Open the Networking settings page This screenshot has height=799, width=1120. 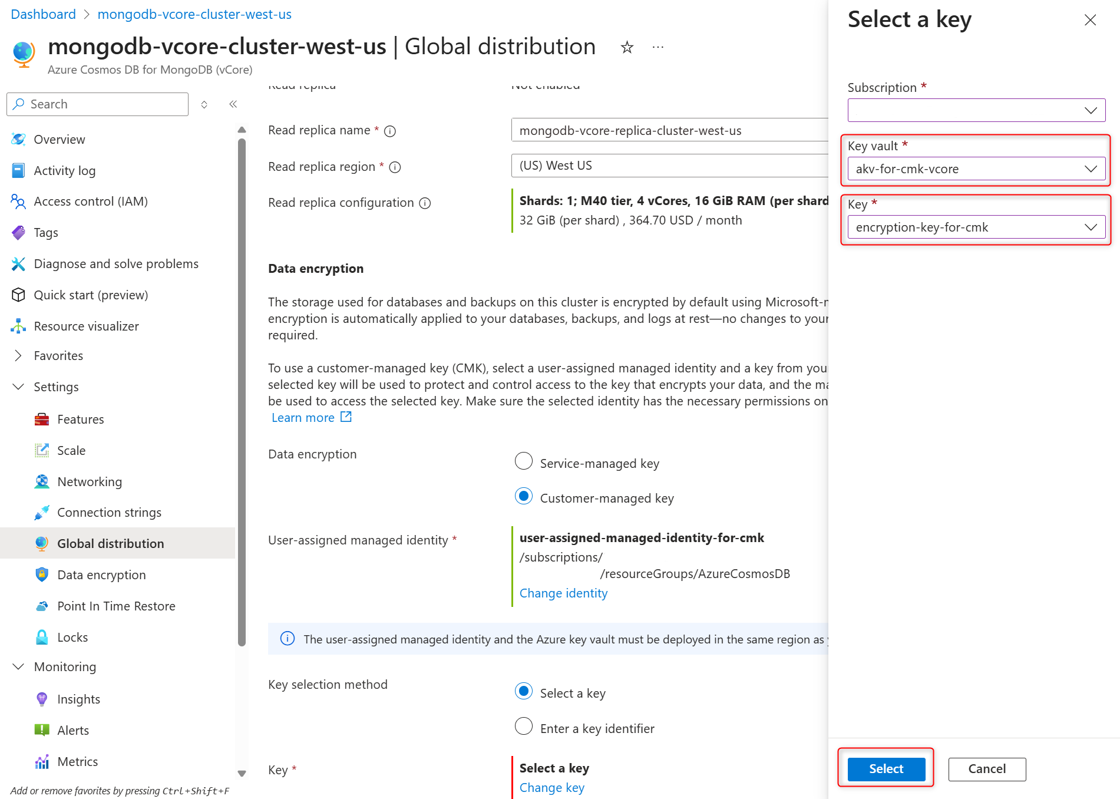click(x=90, y=482)
